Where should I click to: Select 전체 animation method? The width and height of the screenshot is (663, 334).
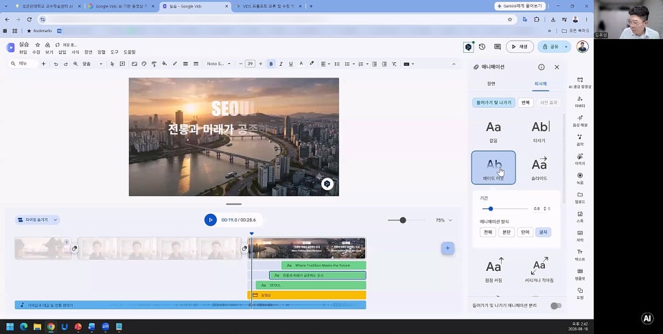point(488,232)
